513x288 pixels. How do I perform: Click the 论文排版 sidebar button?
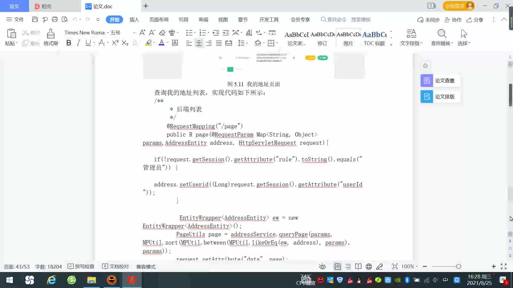[440, 97]
